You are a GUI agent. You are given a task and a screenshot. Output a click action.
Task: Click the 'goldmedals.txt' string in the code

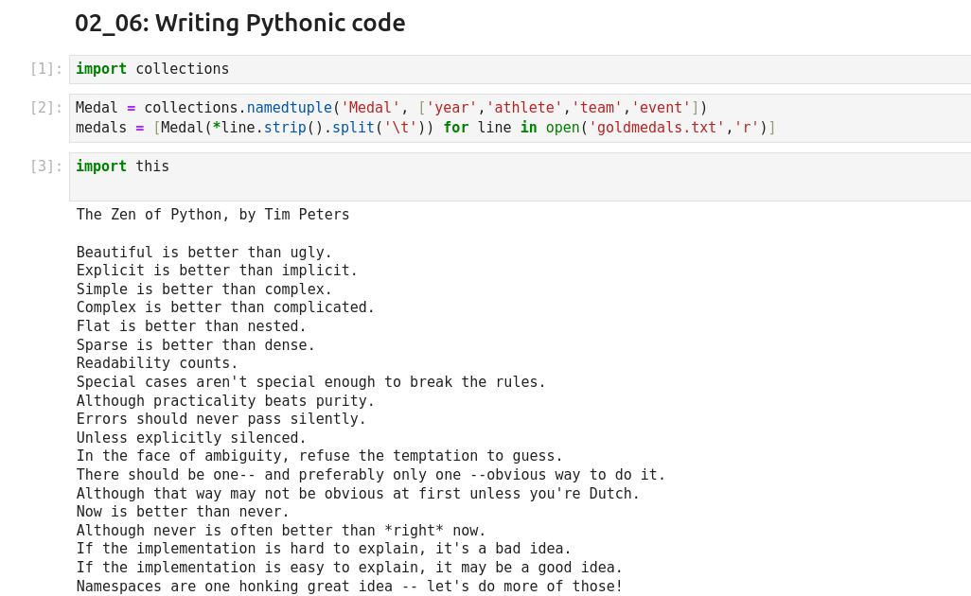click(657, 128)
